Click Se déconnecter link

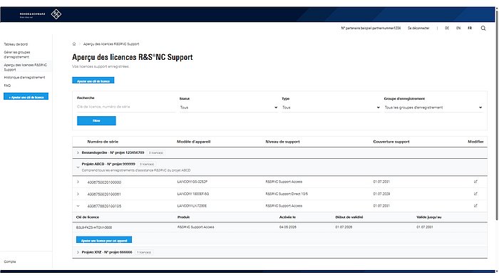click(418, 28)
